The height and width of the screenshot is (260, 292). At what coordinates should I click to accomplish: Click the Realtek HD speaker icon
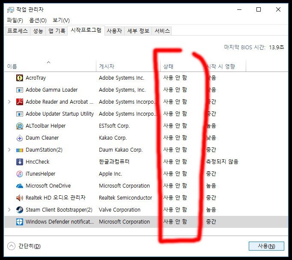(20, 198)
